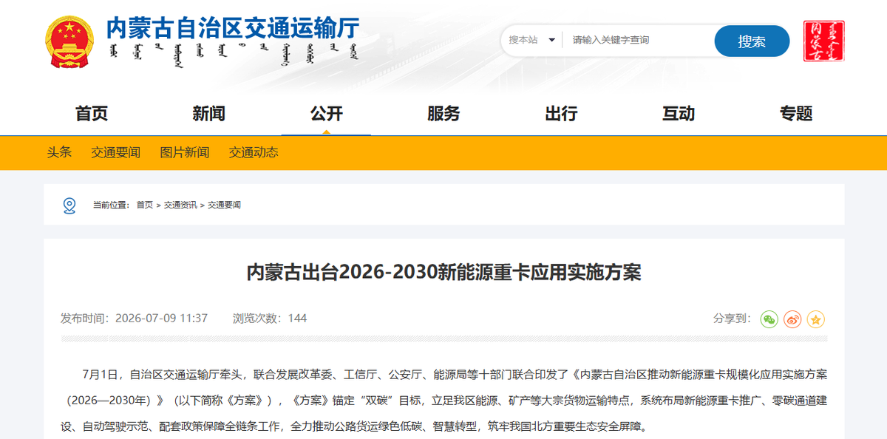887x439 pixels.
Task: Click the search keyword input field
Action: 639,40
